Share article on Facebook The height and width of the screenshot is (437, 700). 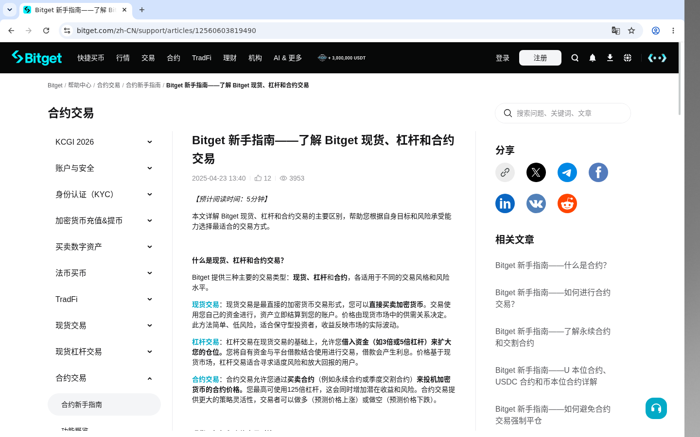598,172
